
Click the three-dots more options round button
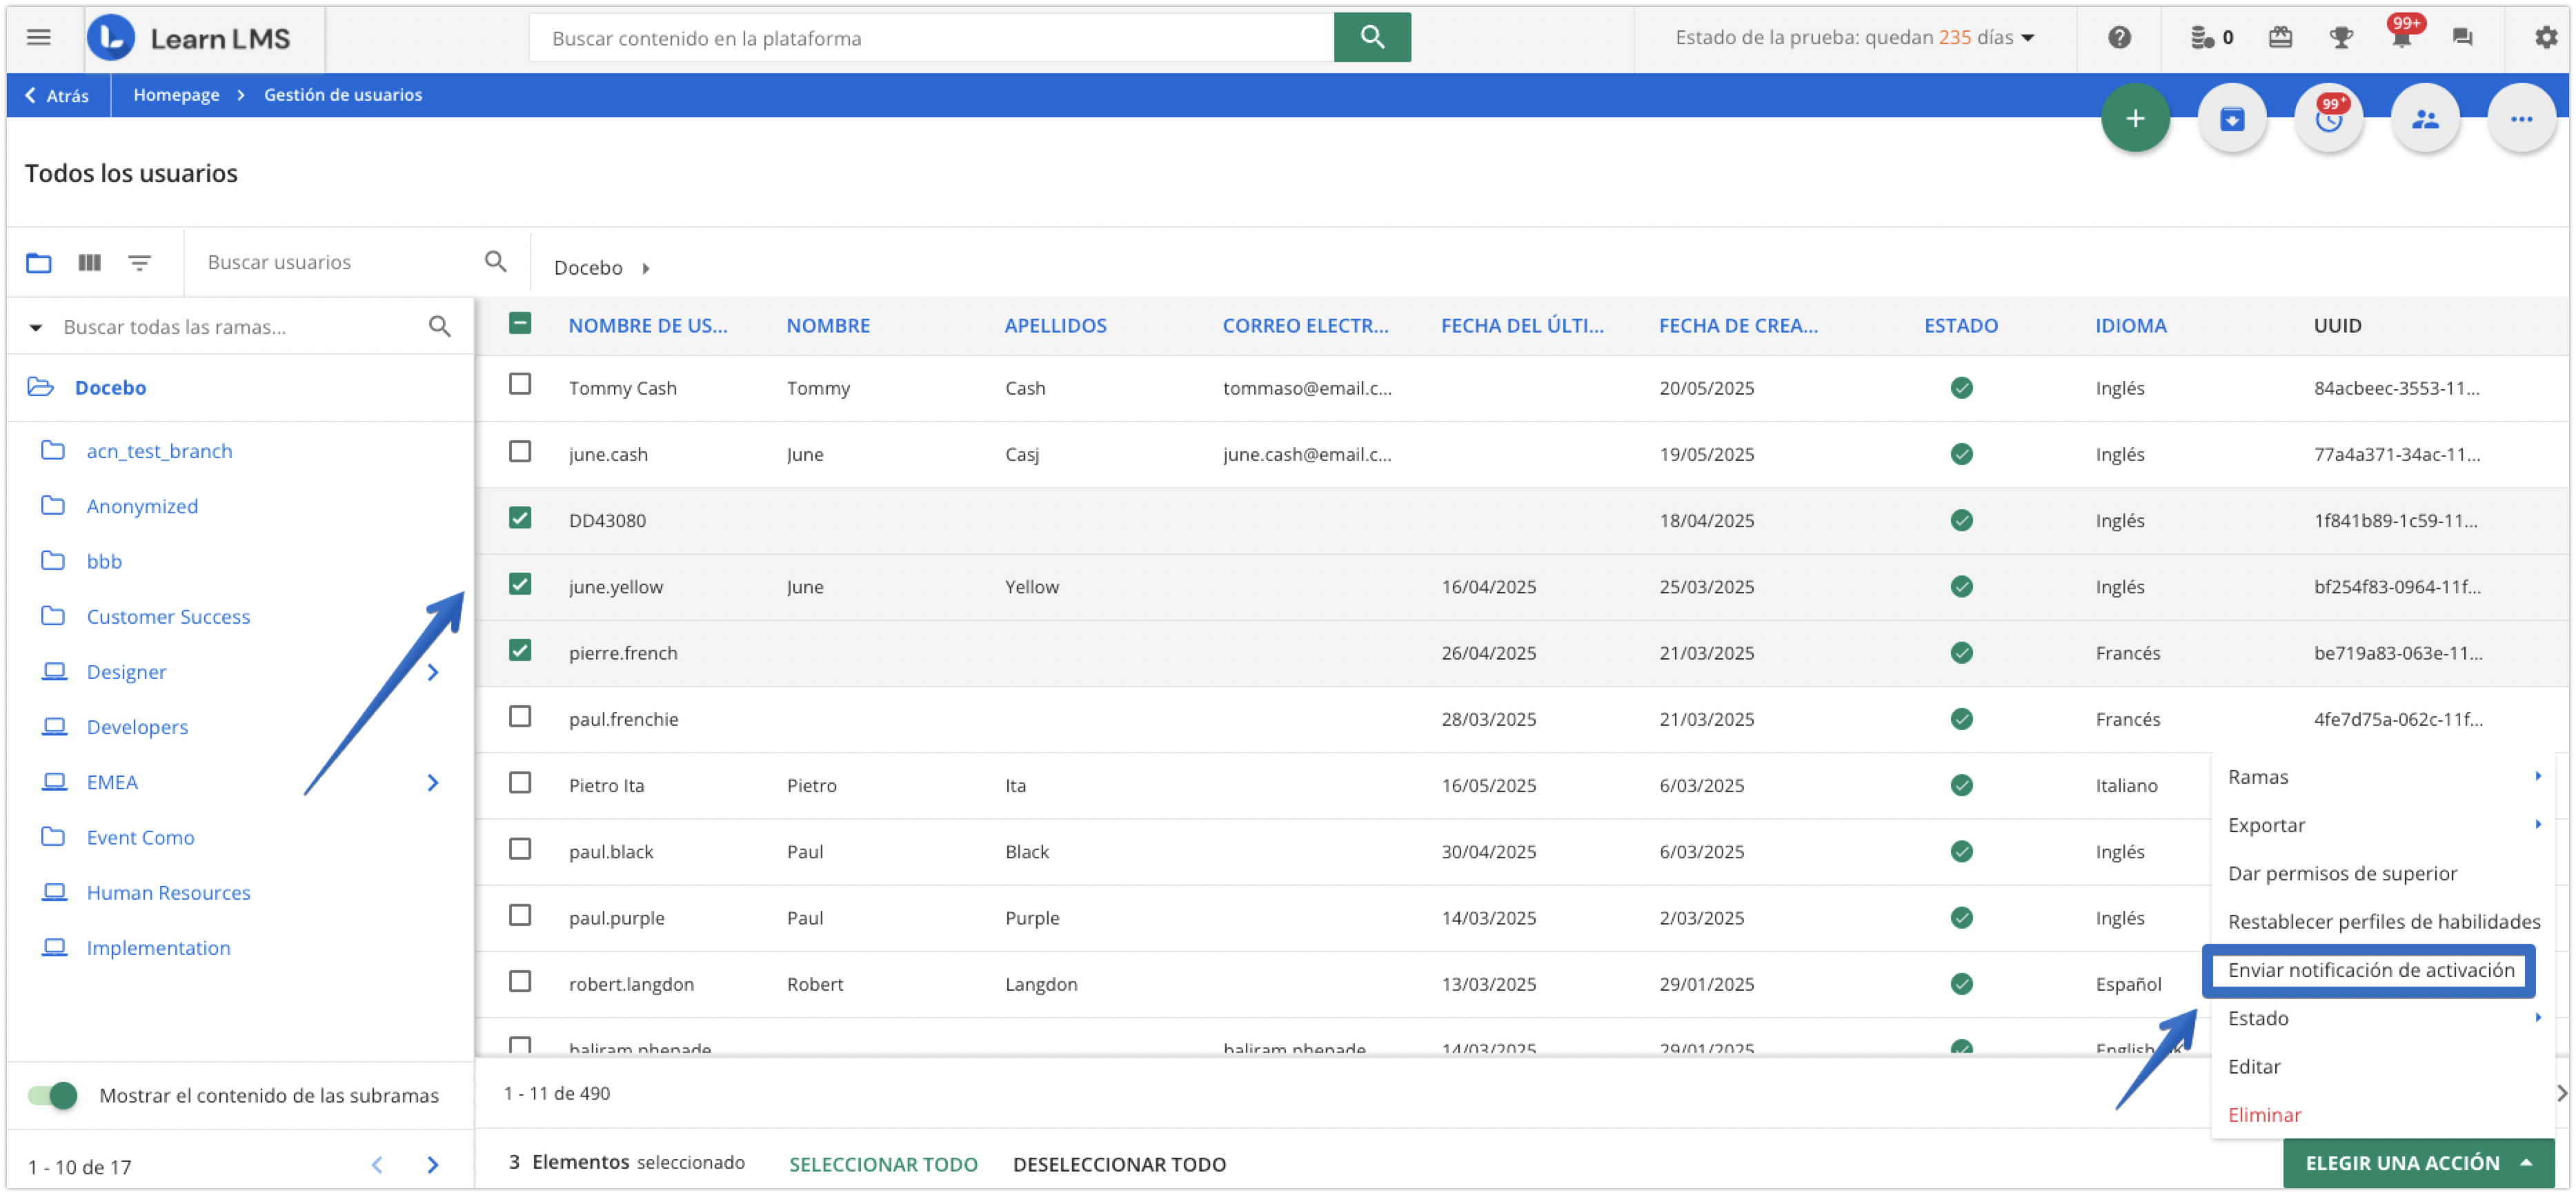tap(2521, 119)
